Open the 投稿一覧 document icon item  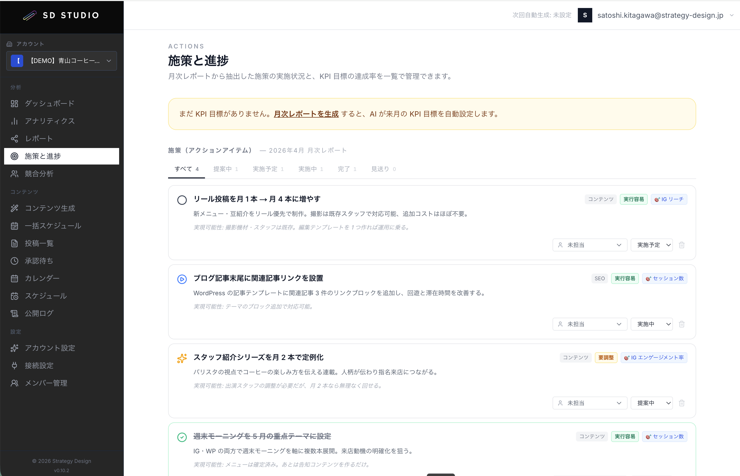(x=61, y=244)
